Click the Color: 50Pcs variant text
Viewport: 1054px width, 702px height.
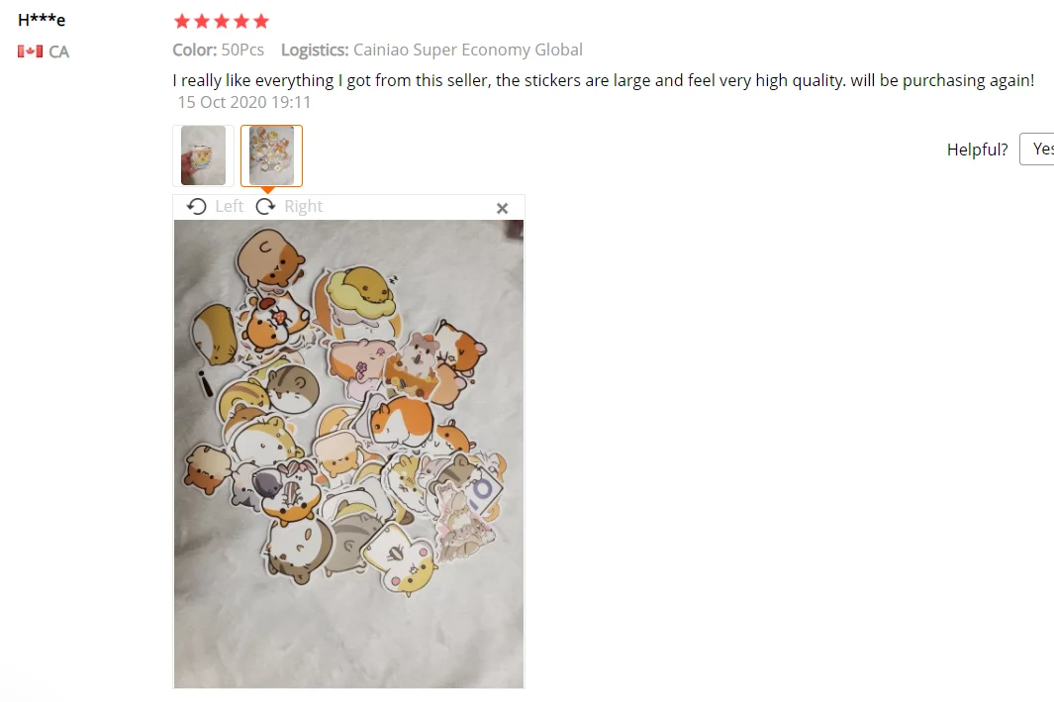[219, 50]
